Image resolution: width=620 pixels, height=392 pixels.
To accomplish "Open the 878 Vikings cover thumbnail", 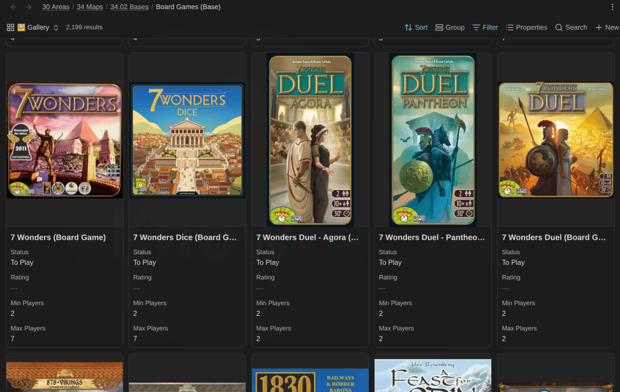I will [65, 377].
